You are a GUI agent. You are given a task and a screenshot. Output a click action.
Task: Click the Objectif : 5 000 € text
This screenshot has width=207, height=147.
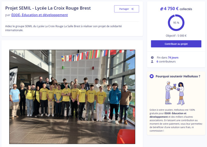point(176,36)
